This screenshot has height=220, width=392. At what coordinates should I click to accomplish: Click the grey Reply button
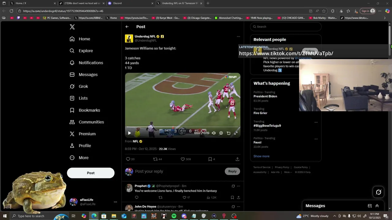pyautogui.click(x=232, y=171)
